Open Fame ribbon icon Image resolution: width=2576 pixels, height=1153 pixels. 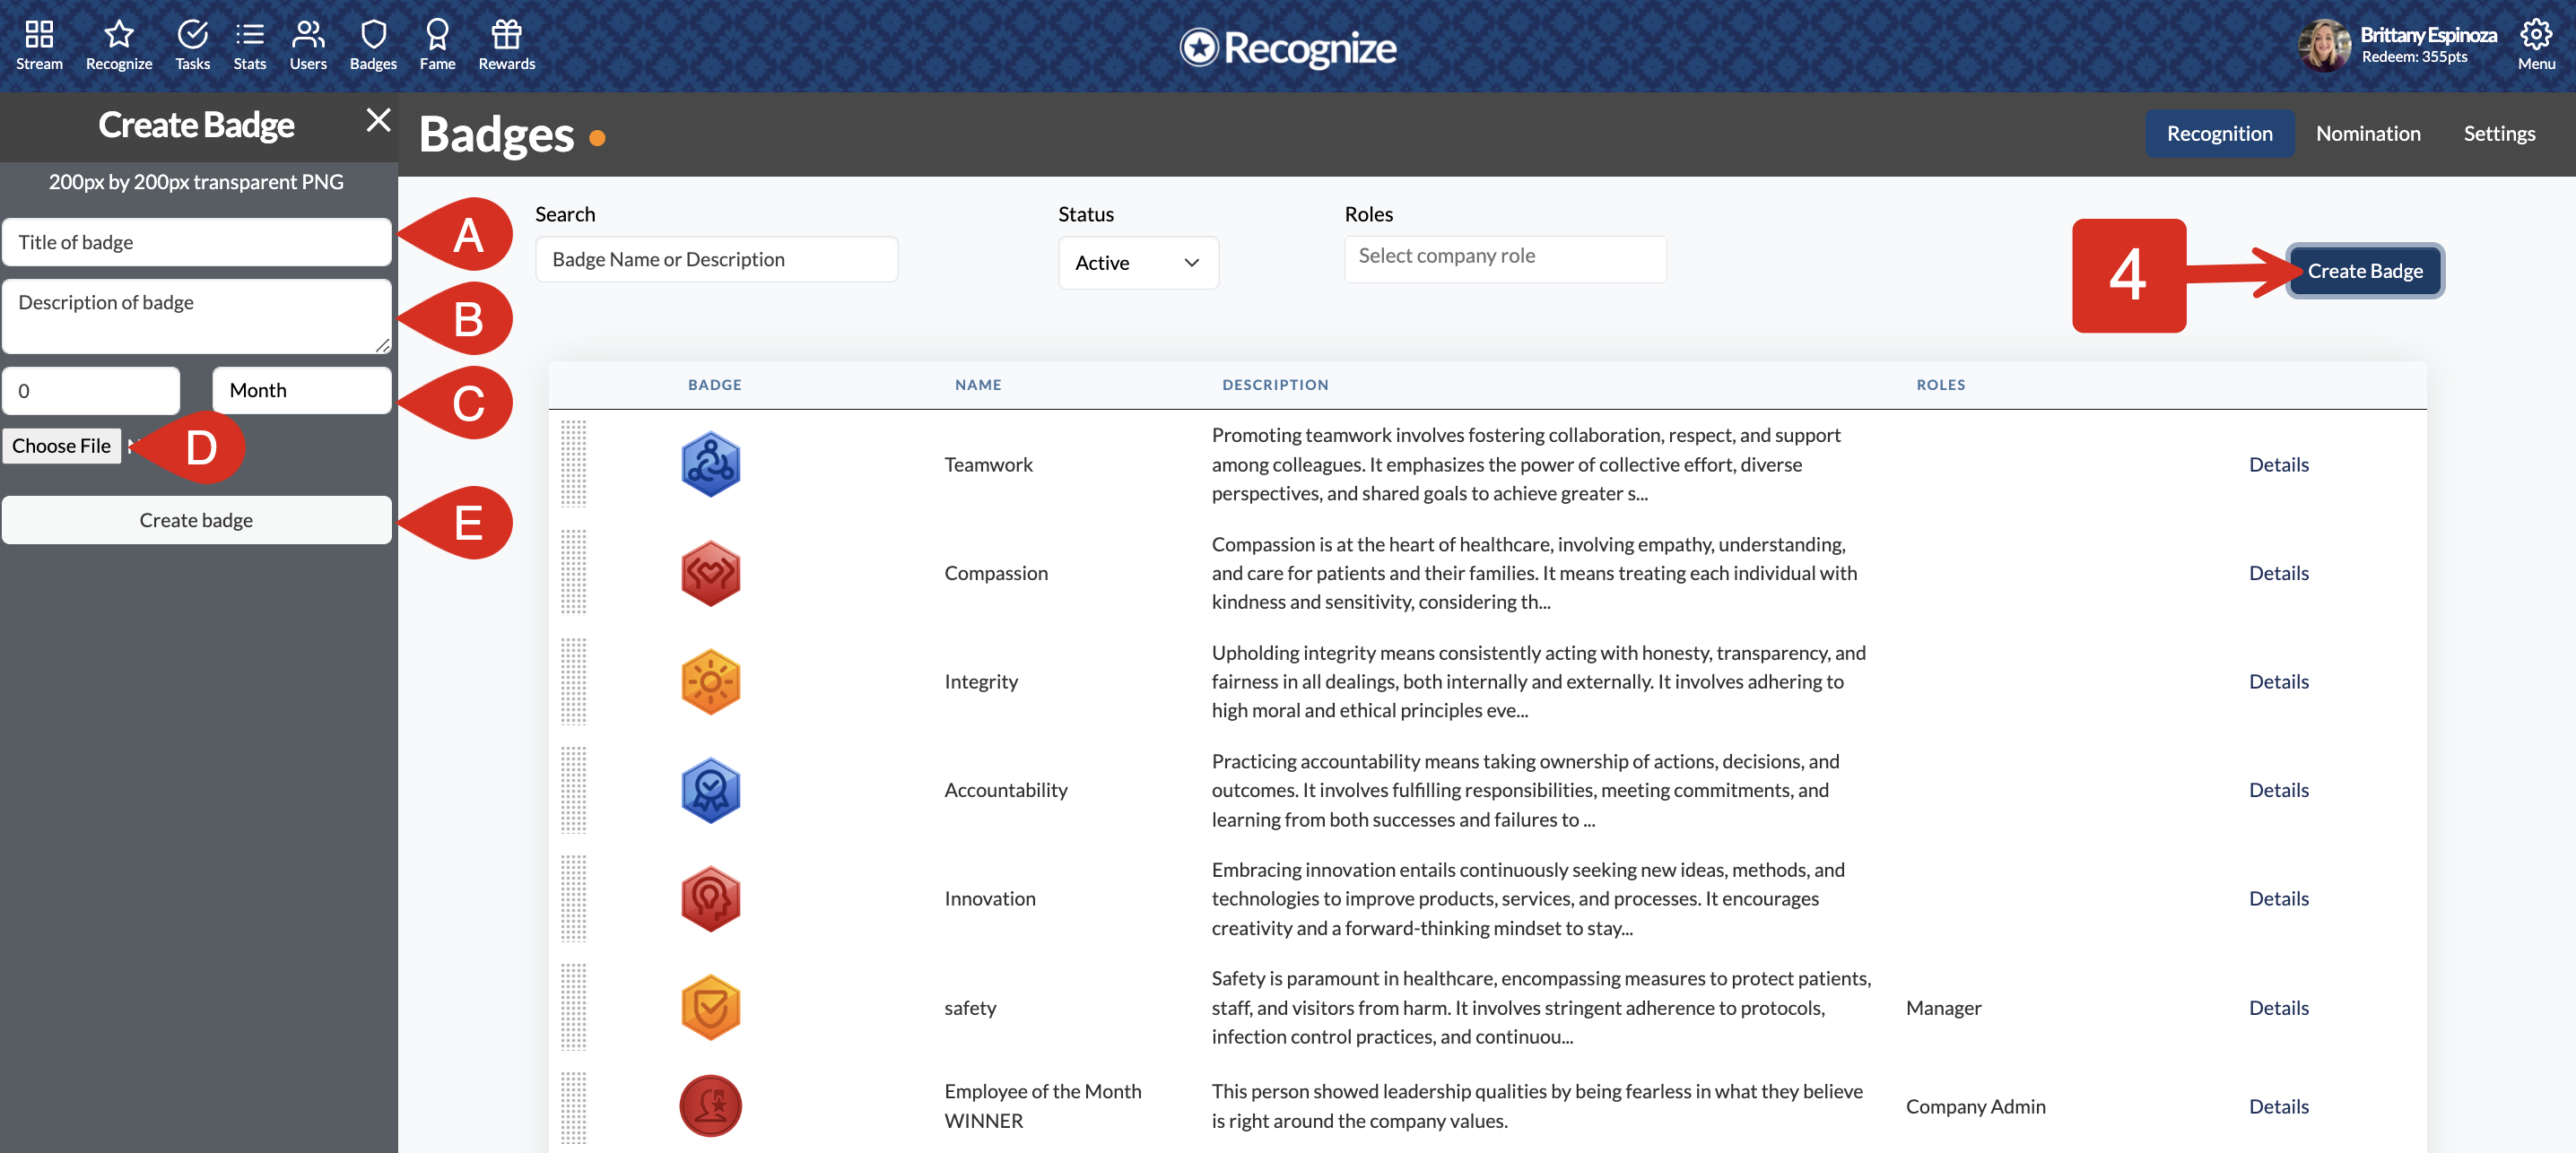(437, 35)
